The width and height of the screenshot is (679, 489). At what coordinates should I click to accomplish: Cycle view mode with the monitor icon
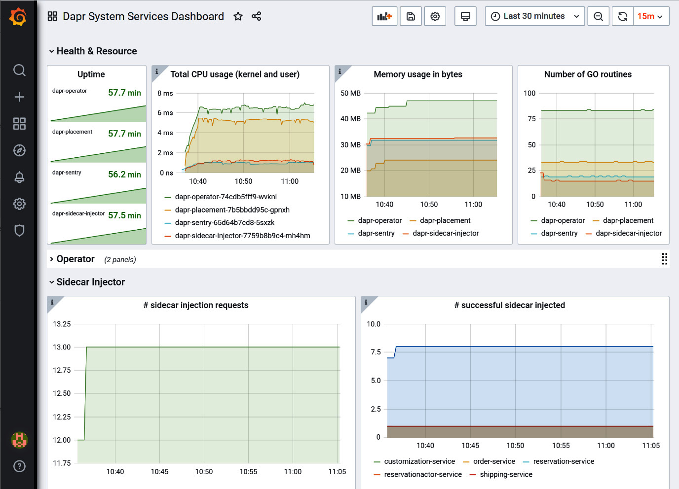click(x=465, y=16)
